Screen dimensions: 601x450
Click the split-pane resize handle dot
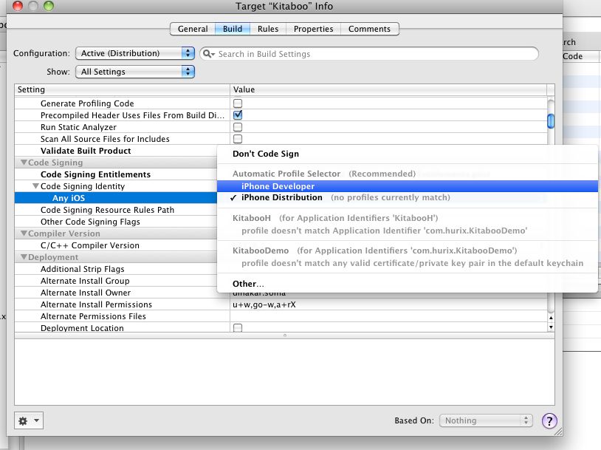285,335
